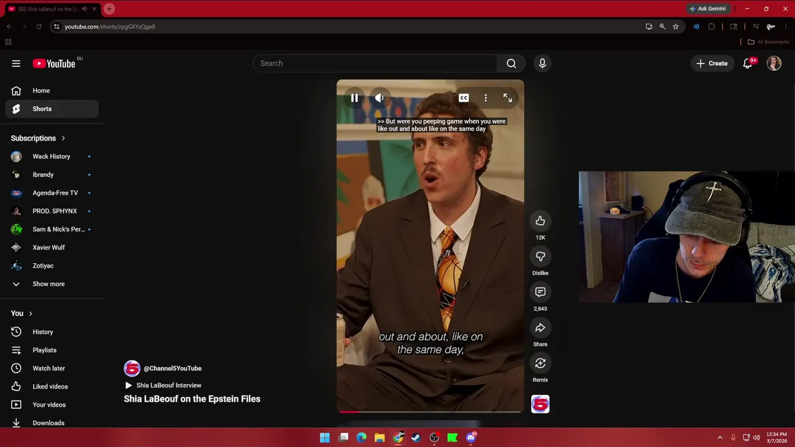Select Shorts in the sidebar

coord(52,109)
